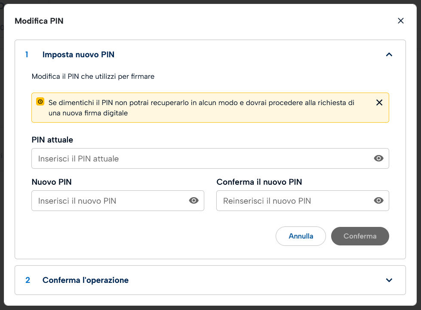The image size is (421, 310).
Task: Click step number 2 indicator
Action: point(28,280)
